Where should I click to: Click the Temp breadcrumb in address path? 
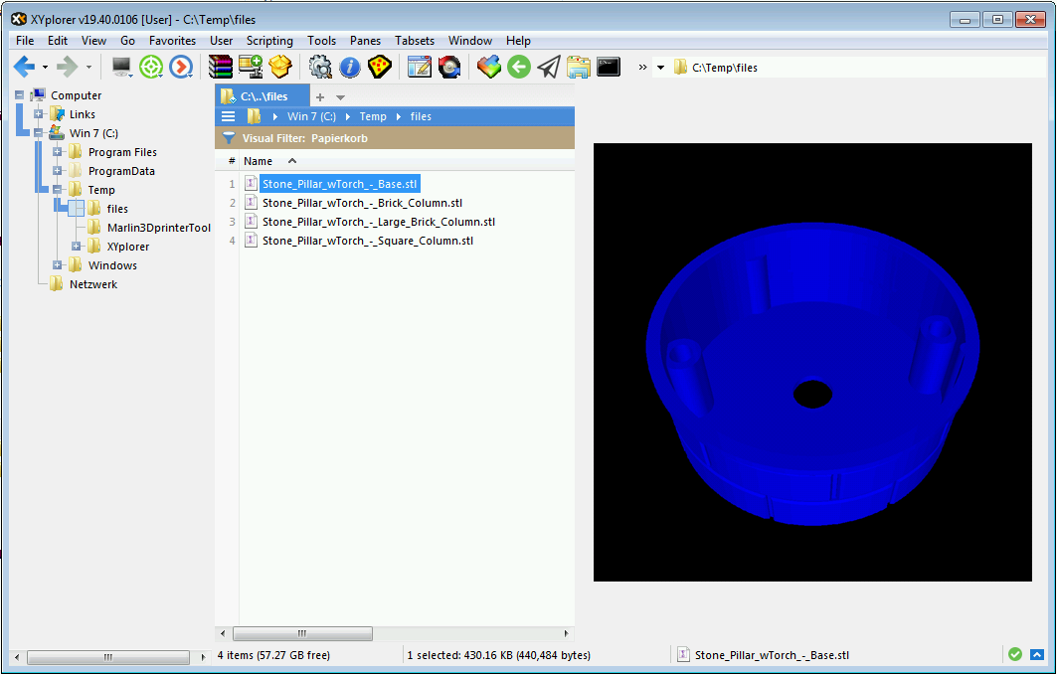[x=373, y=116]
